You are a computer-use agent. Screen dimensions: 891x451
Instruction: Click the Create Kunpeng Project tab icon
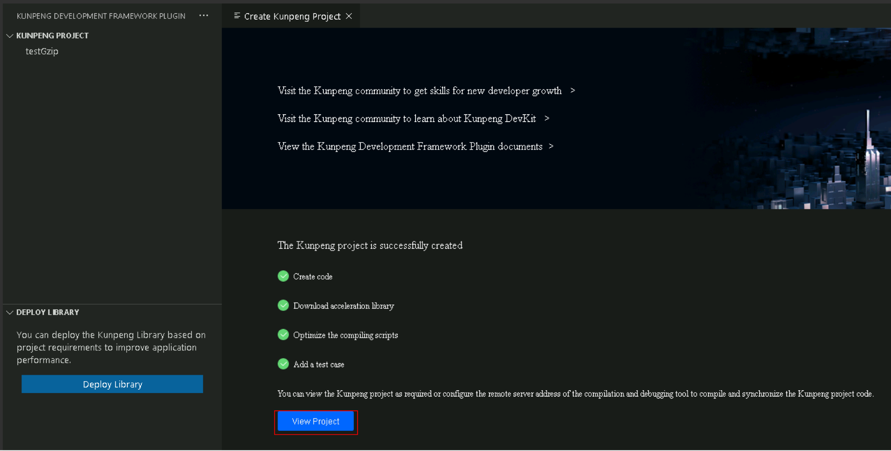[x=237, y=16]
